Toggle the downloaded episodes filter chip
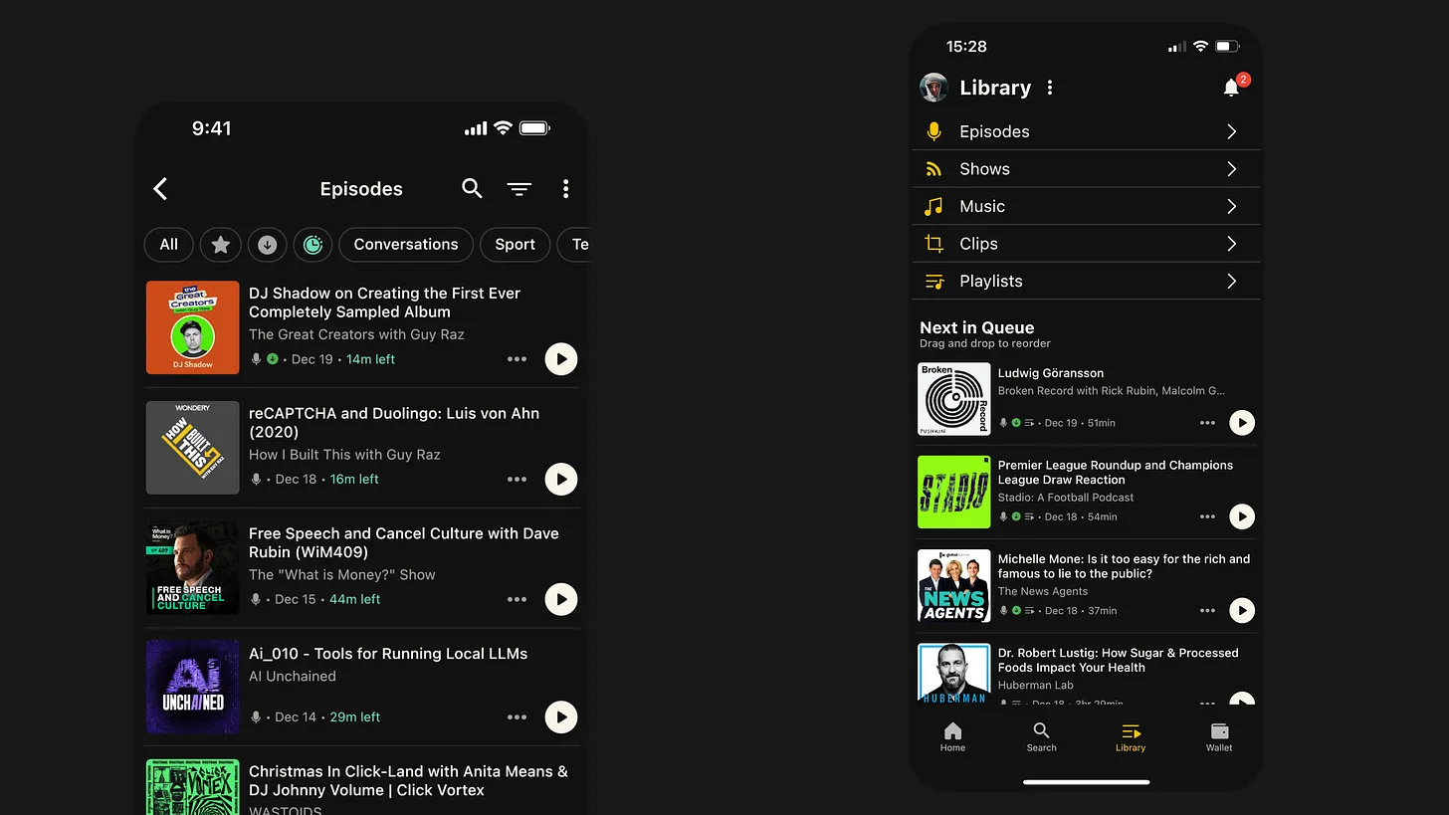 (x=267, y=244)
